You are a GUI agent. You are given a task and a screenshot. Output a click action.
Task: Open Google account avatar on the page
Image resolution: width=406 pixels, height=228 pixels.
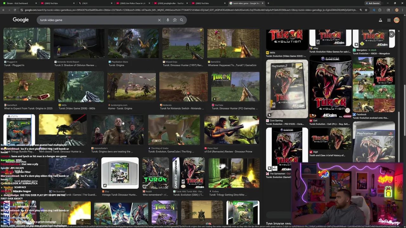(x=396, y=20)
